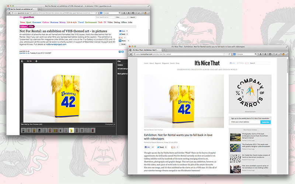295x184 pixels.
Task: Share the Guardian article on LinkedIn
Action: click(x=122, y=40)
